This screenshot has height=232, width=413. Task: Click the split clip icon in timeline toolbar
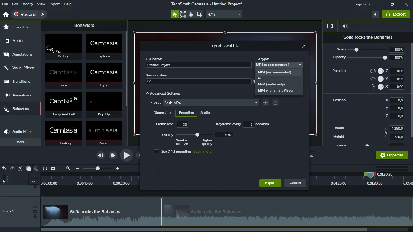(45, 169)
